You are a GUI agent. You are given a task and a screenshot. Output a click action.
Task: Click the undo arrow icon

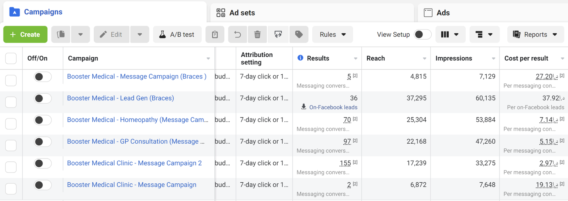tap(237, 34)
